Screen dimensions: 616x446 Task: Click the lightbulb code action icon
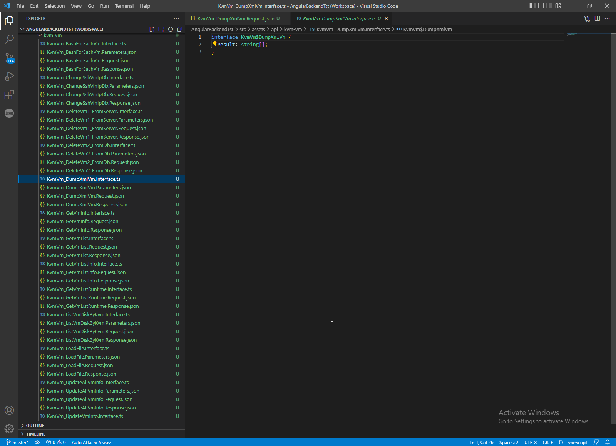[x=215, y=44]
